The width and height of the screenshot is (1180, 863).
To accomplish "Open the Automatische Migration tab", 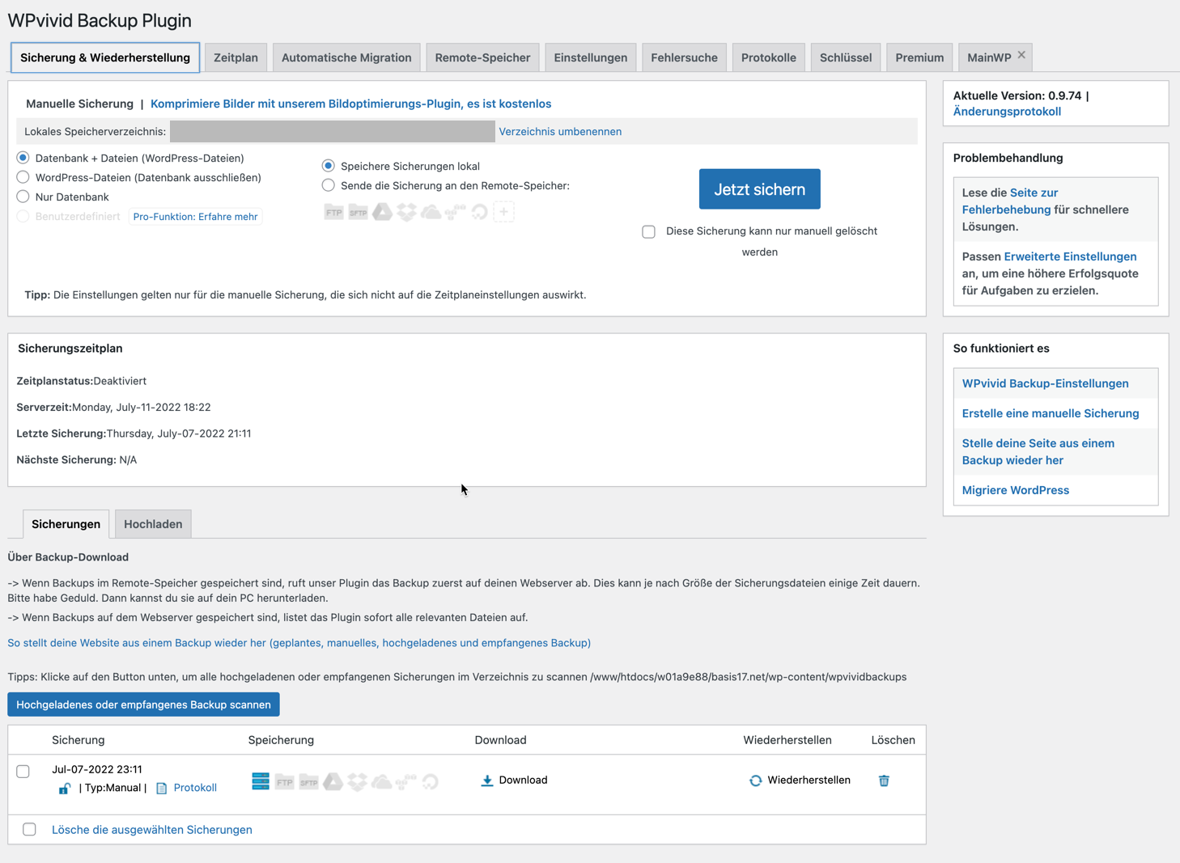I will 346,57.
